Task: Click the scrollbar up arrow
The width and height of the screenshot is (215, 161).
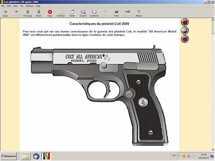Action: (213, 20)
